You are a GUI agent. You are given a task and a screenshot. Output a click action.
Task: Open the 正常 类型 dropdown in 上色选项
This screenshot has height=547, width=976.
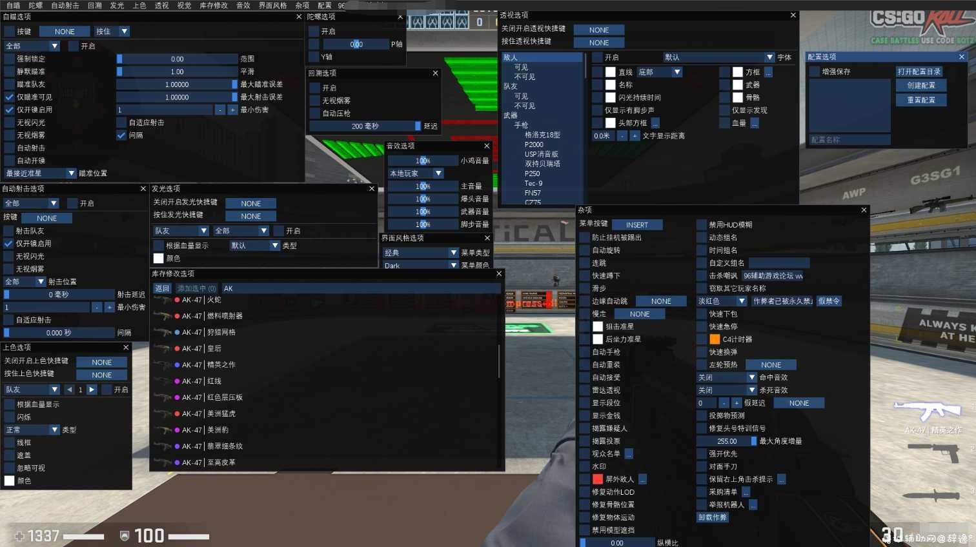(x=32, y=430)
